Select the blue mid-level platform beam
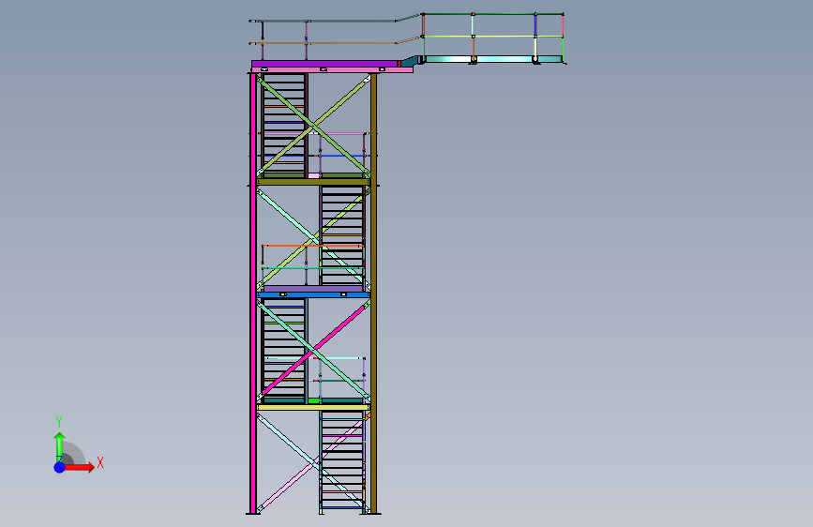Viewport: 813px width, 527px height. tap(313, 294)
